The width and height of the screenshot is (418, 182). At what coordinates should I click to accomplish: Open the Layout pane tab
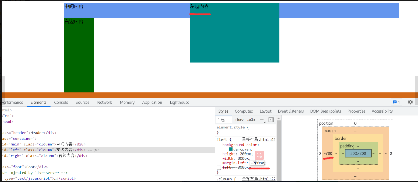click(266, 111)
